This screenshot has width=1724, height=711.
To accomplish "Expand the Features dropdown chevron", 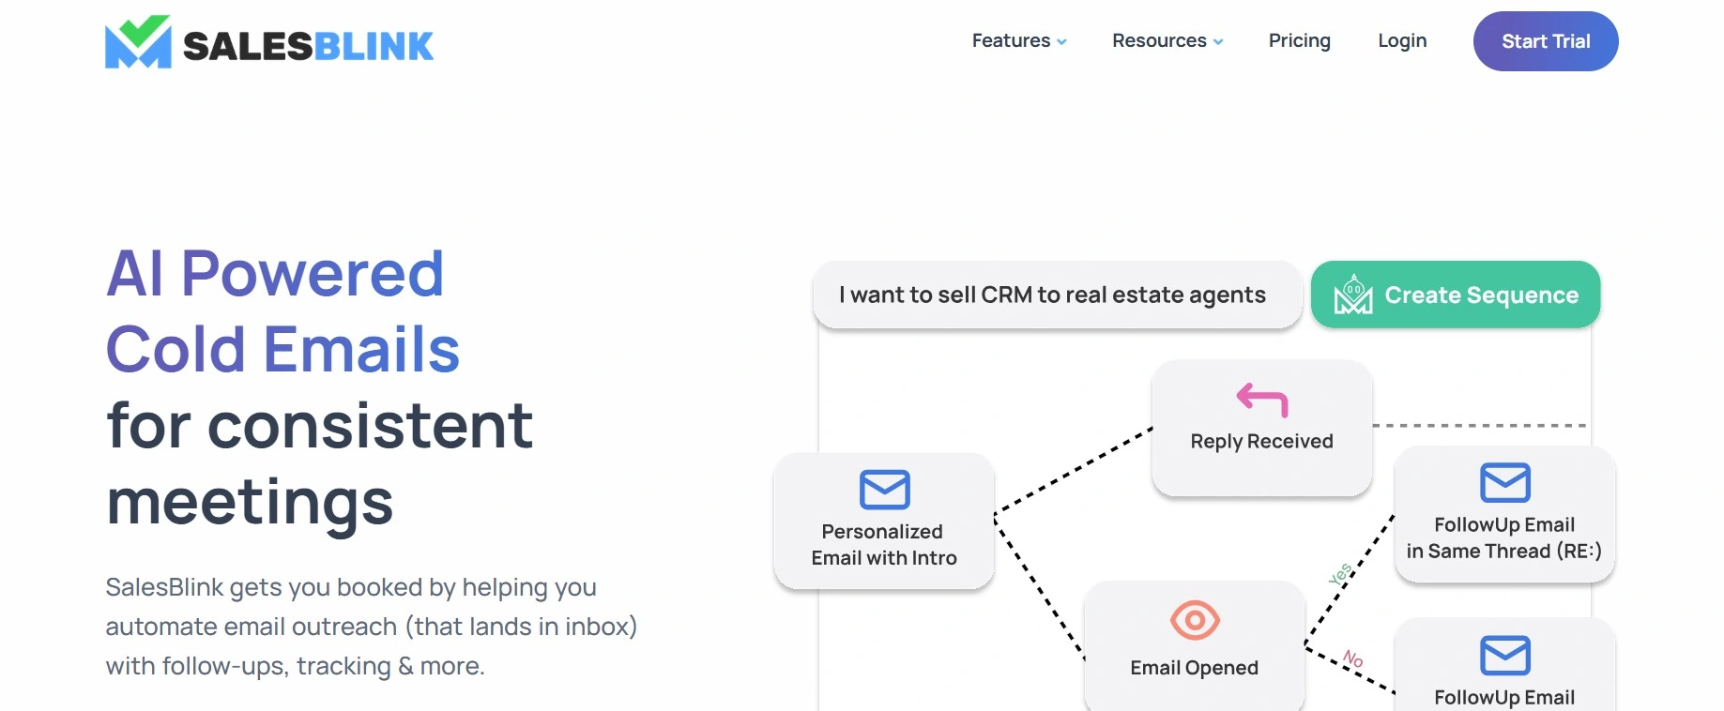I will click(x=1061, y=42).
